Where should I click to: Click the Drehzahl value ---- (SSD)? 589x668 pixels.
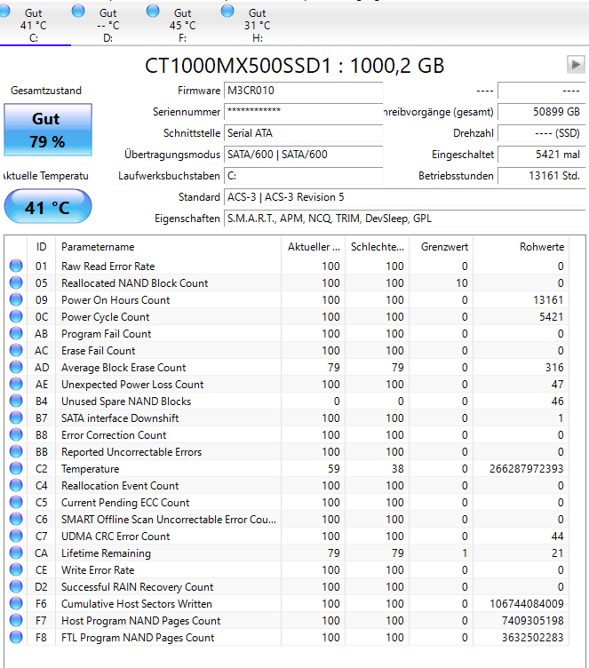pos(541,133)
